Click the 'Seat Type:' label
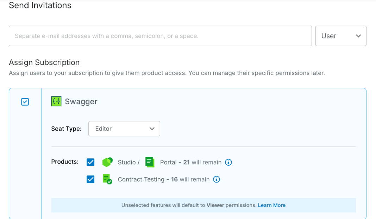Viewport: 376px width, 219px height. [66, 128]
